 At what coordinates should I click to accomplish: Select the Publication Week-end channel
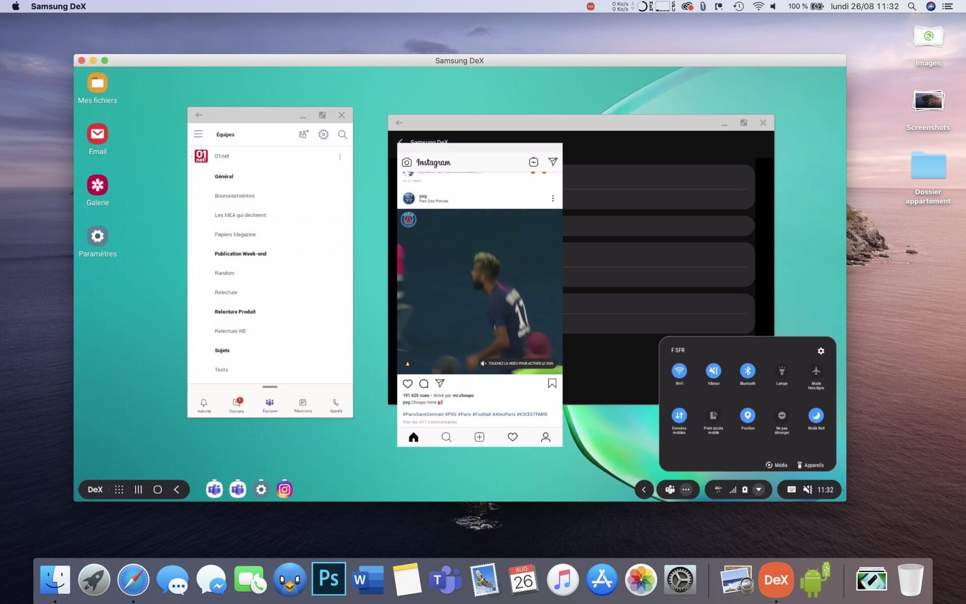240,254
